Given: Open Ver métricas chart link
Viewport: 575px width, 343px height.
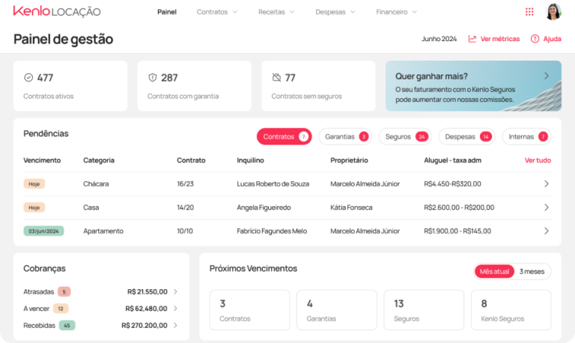Looking at the screenshot, I should [494, 39].
